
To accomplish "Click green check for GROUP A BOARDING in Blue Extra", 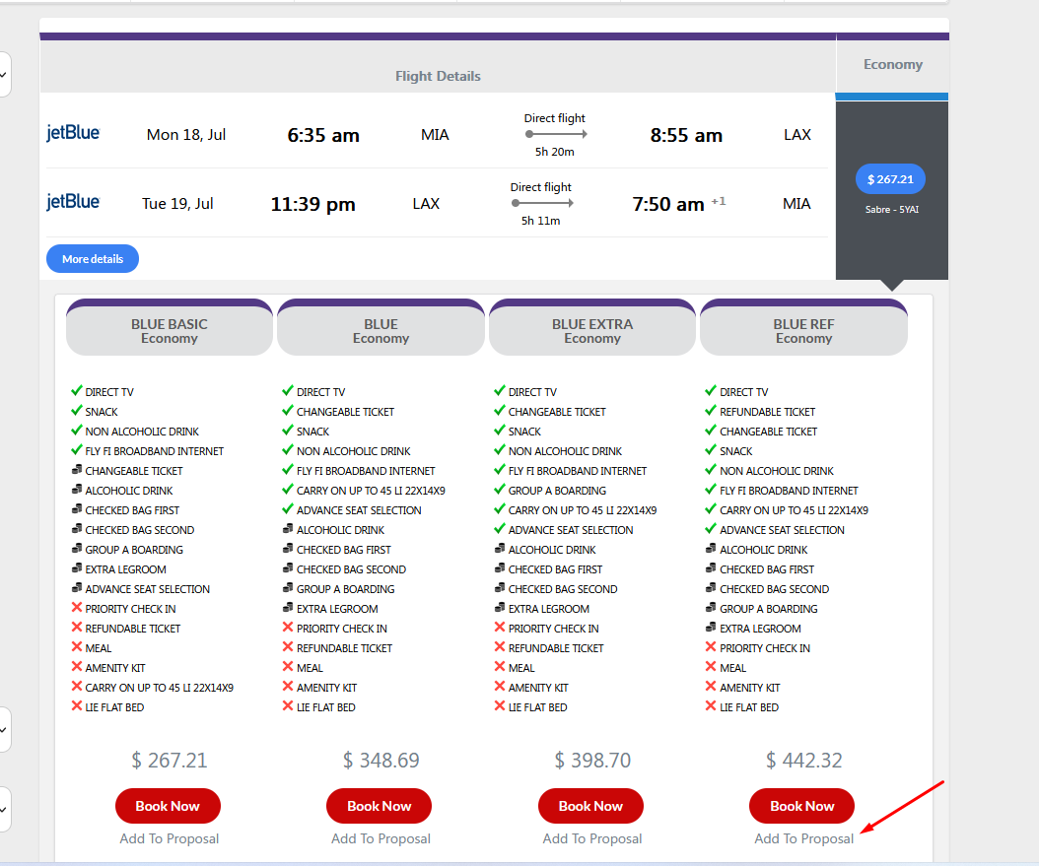I will (x=500, y=490).
